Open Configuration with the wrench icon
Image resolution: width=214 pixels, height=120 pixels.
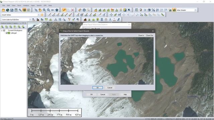(x=20, y=10)
